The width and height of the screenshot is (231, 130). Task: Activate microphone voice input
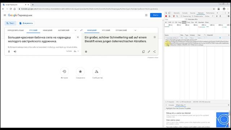tap(9, 52)
